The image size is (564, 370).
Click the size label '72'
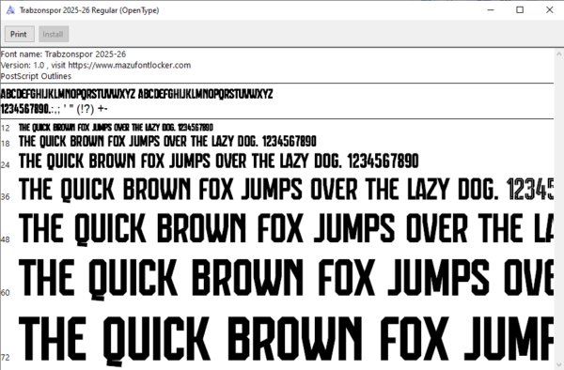point(6,358)
